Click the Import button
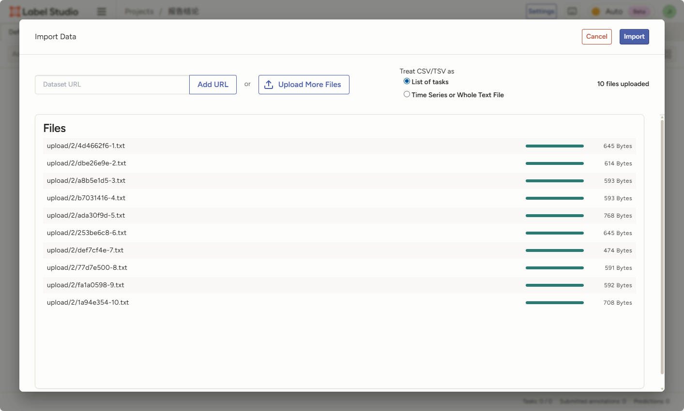This screenshot has height=411, width=684. pos(634,37)
